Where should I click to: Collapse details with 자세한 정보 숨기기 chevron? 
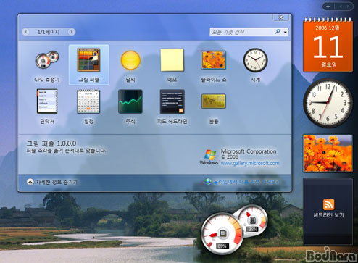pyautogui.click(x=30, y=182)
